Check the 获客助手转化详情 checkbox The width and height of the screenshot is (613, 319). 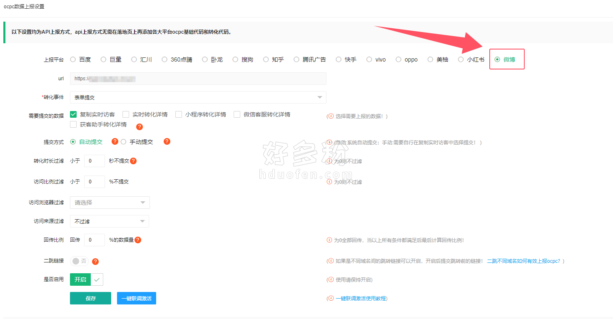73,124
